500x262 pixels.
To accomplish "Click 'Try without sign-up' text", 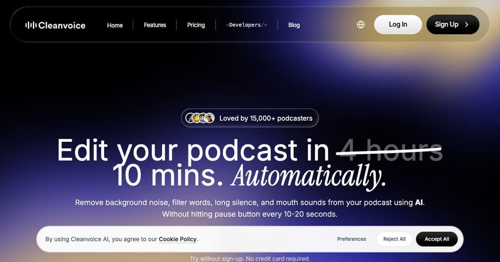I will click(250, 258).
